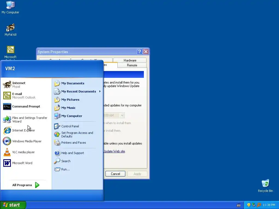Select MyPal 68 desktop shortcut
Image resolution: width=279 pixels, height=209 pixels.
(x=11, y=30)
